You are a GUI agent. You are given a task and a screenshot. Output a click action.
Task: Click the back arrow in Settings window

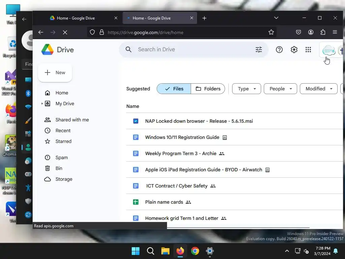click(24, 19)
